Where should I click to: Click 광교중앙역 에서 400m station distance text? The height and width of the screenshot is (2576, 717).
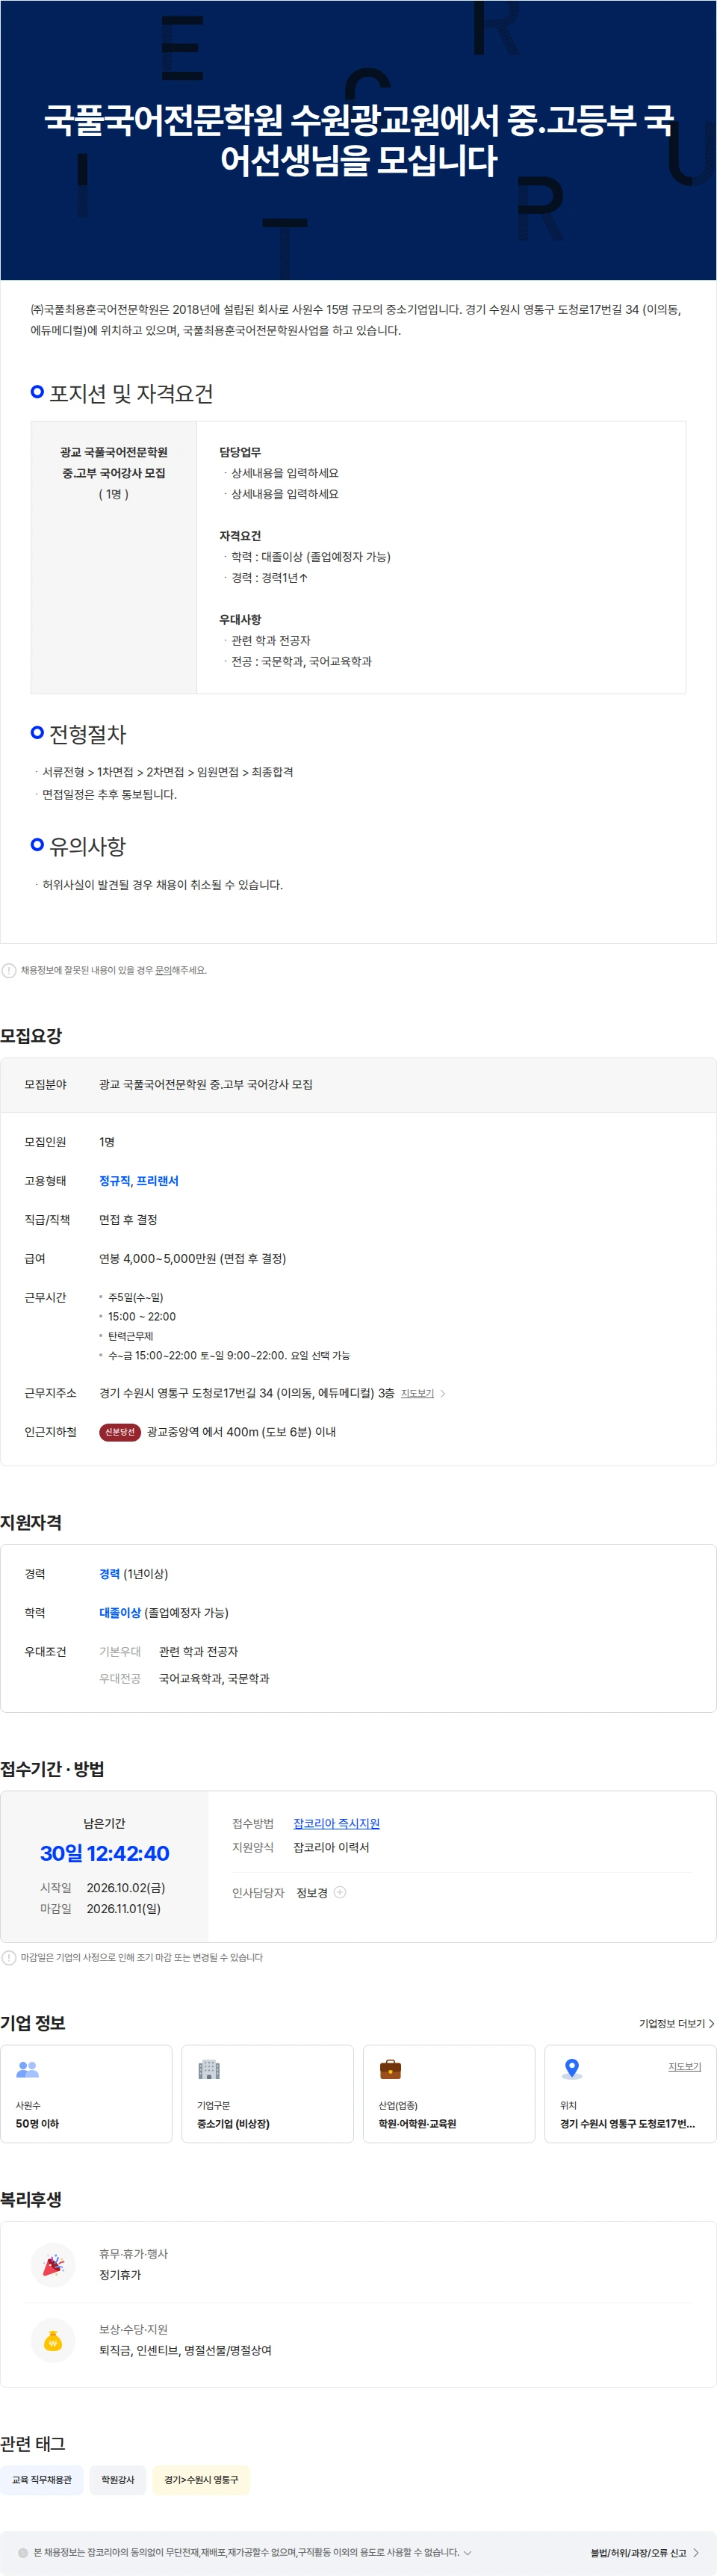[x=241, y=1432]
